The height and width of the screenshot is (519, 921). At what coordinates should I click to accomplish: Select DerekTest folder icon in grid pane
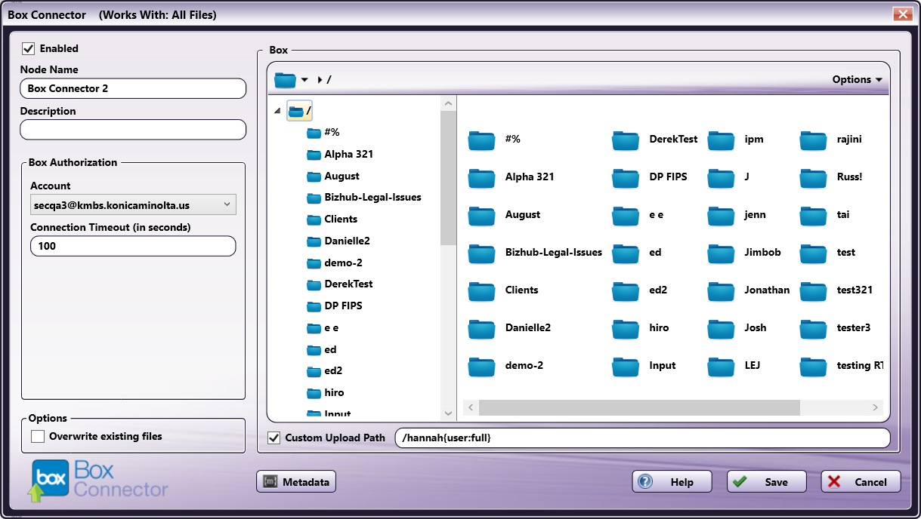pos(625,140)
